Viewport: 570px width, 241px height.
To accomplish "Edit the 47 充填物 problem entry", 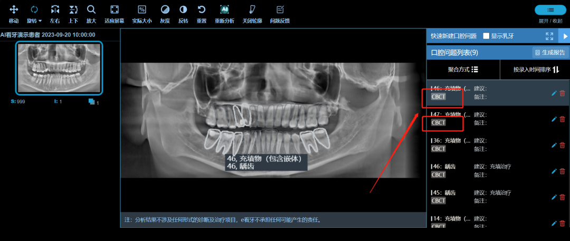I will (x=554, y=119).
